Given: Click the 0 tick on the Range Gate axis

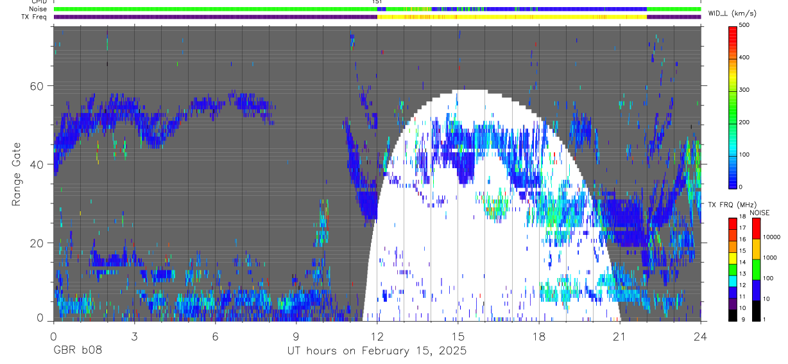Looking at the screenshot, I should pos(41,318).
